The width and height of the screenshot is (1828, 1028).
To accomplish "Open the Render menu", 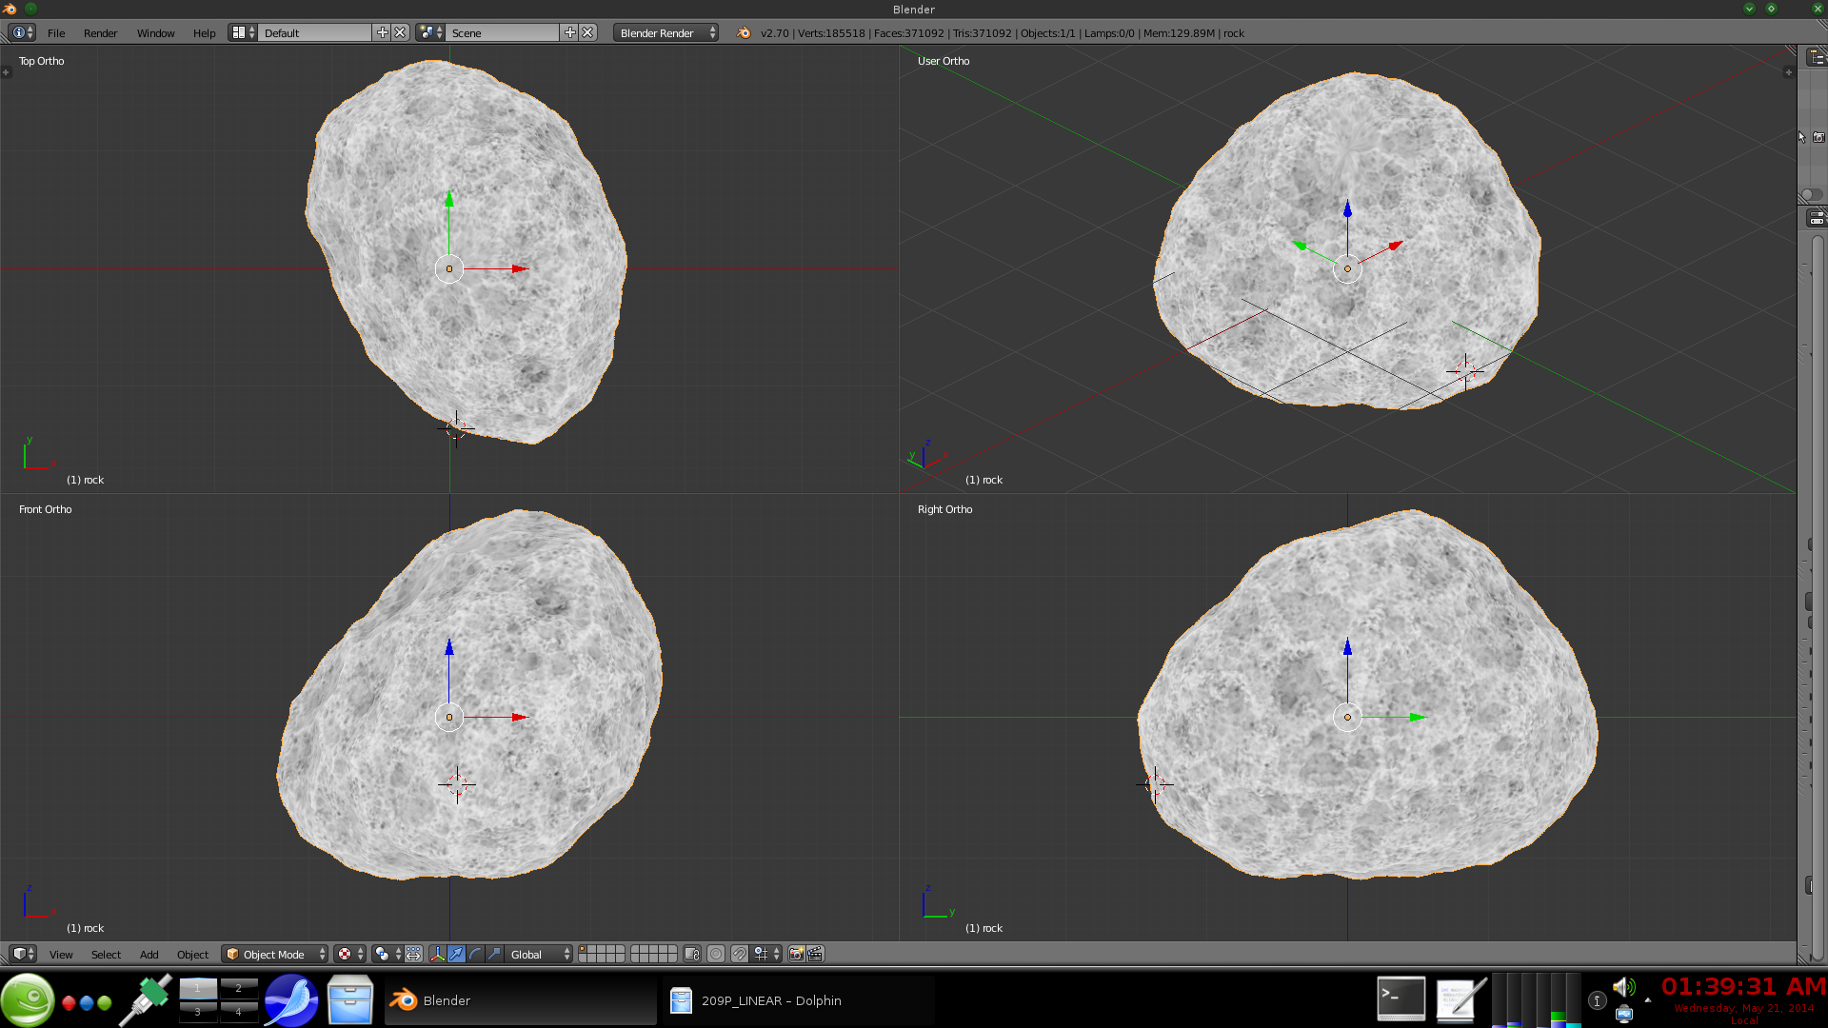I will point(100,32).
